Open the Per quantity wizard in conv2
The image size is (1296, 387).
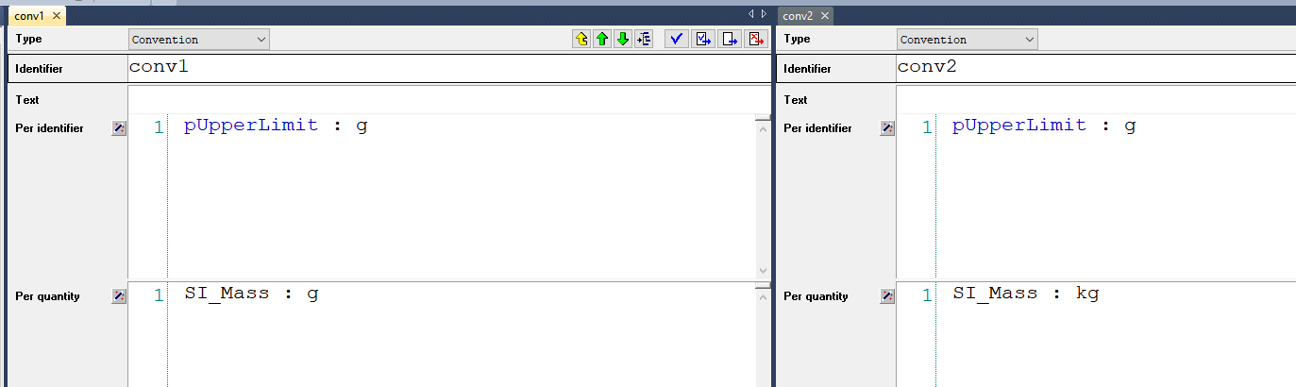click(x=886, y=296)
